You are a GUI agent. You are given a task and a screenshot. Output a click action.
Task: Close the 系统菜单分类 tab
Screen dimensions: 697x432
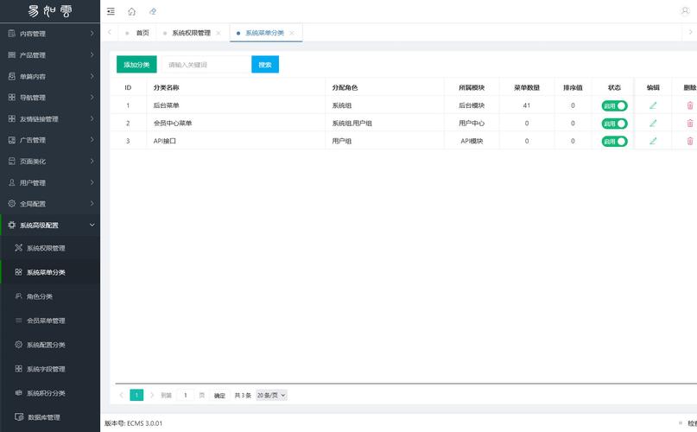[x=292, y=33]
